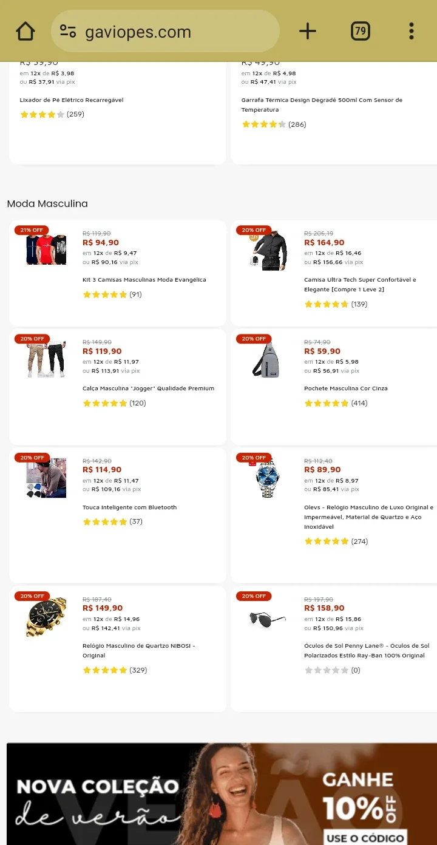View the Touca Inteligente com Bluetooth image
The height and width of the screenshot is (845, 437).
coord(46,478)
